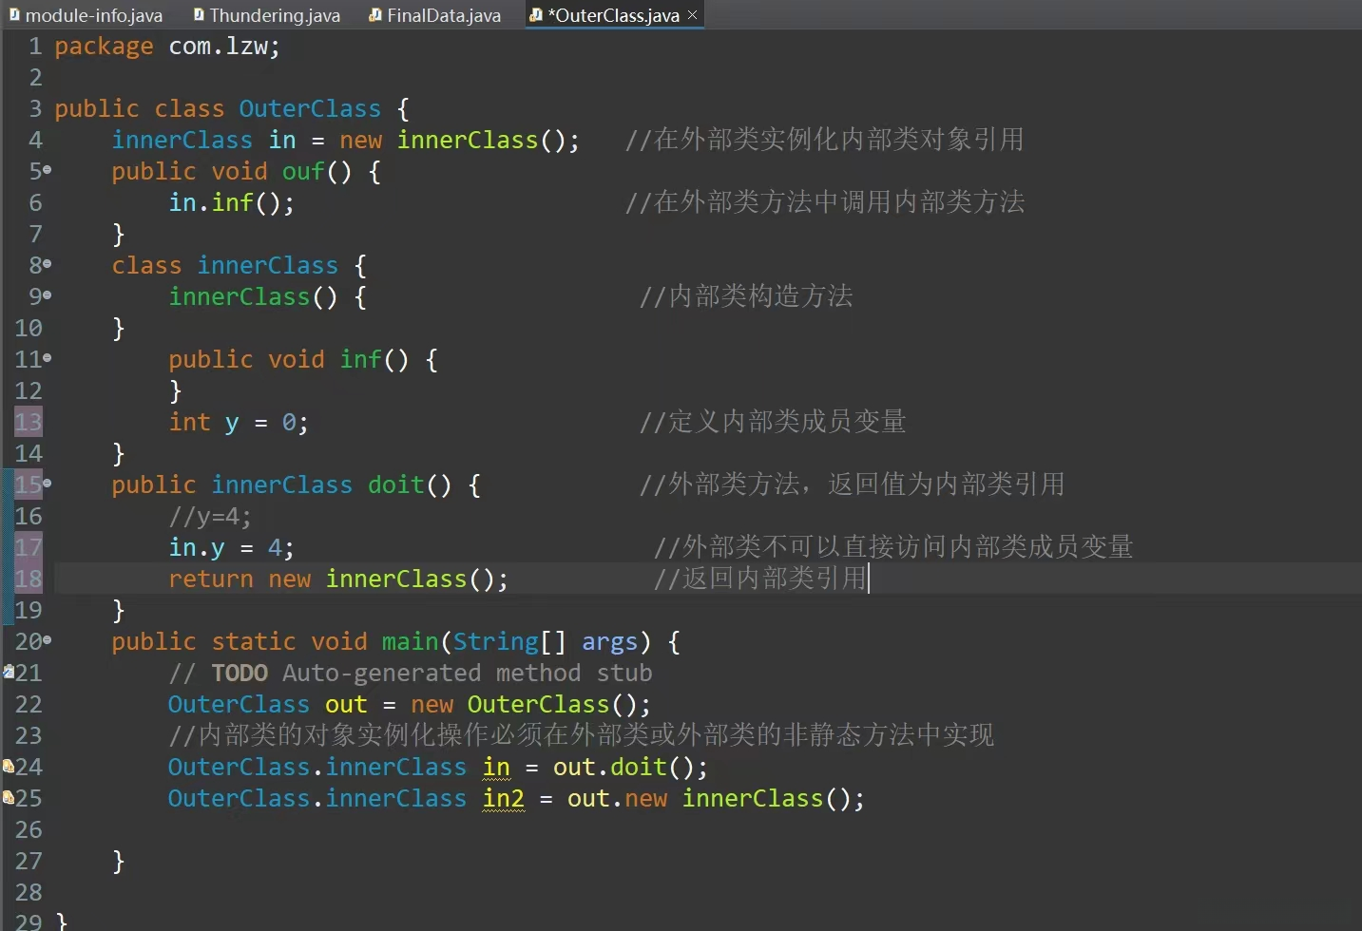Click the 'args' parameter on line 20
Viewport: 1362px width, 931px height.
[x=609, y=642]
